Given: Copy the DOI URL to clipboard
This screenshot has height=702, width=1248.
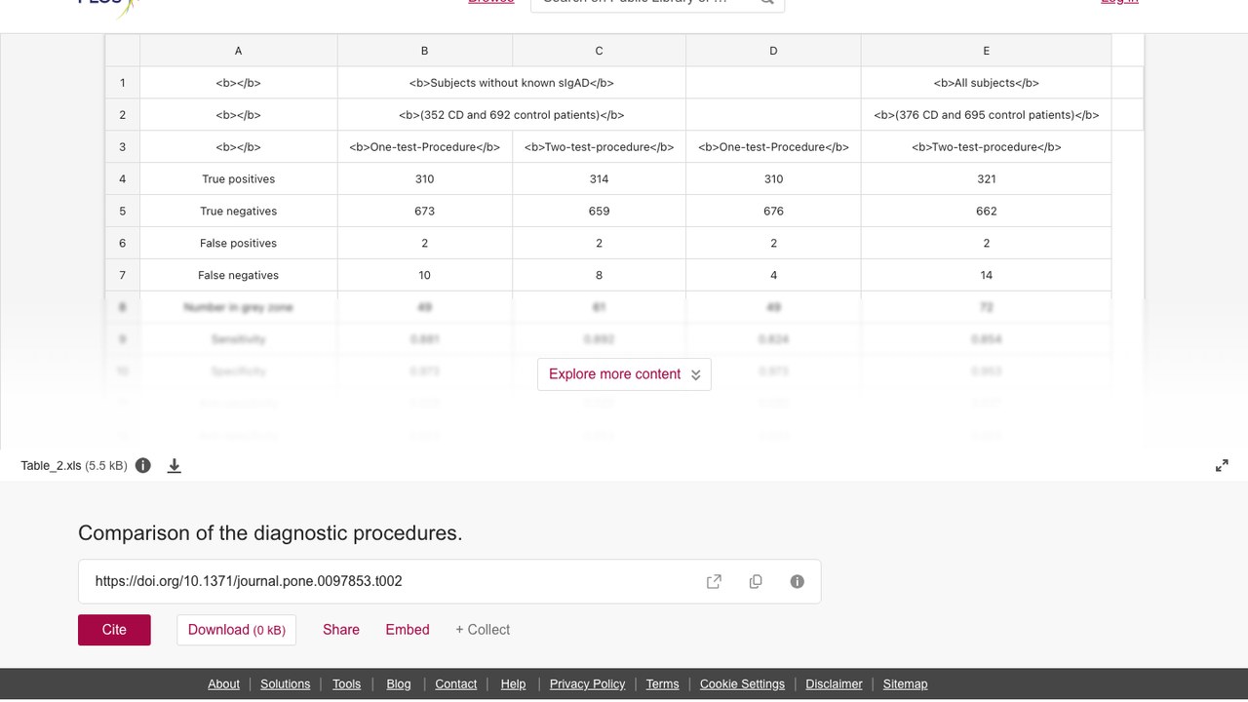Looking at the screenshot, I should [756, 581].
